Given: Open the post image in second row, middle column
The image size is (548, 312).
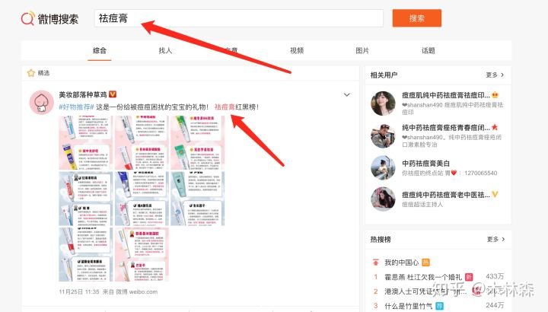Looking at the screenshot, I should [142, 199].
